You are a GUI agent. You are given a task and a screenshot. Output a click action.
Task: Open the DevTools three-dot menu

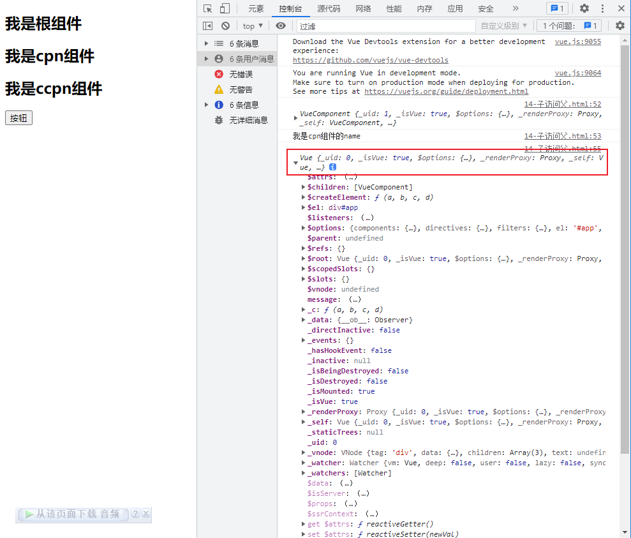(x=602, y=8)
